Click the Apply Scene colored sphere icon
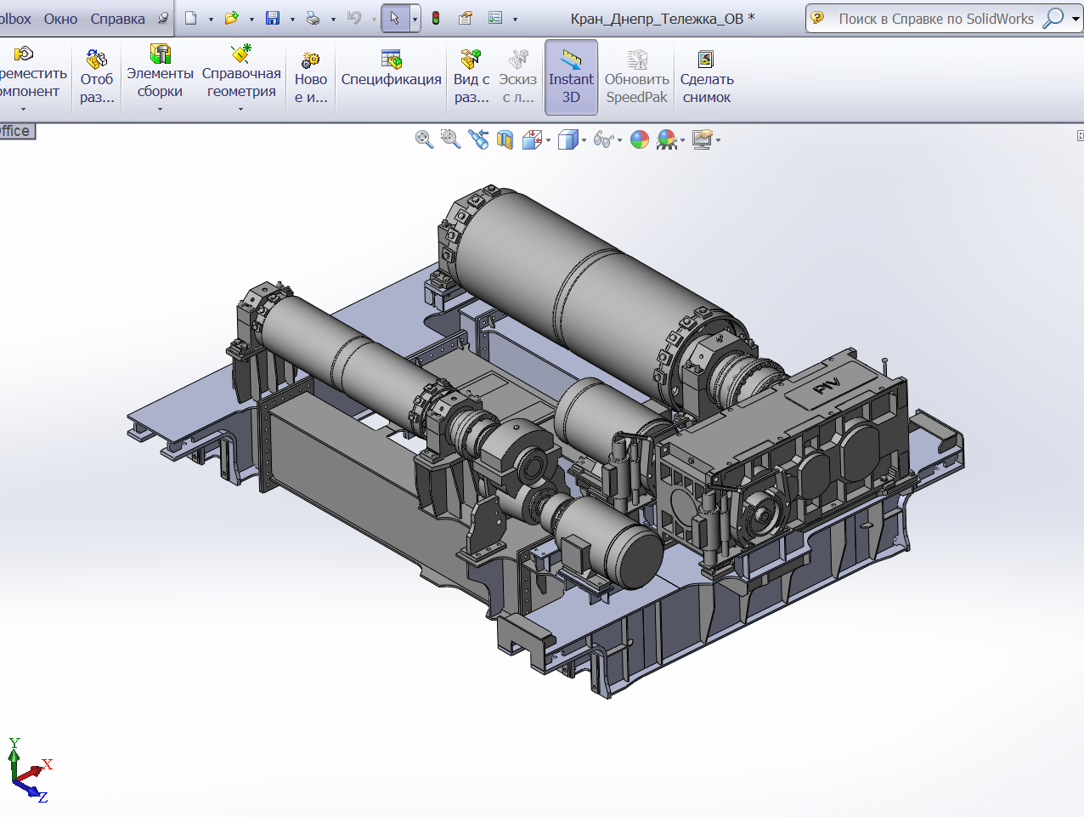Viewport: 1084px width, 817px height. tap(667, 139)
